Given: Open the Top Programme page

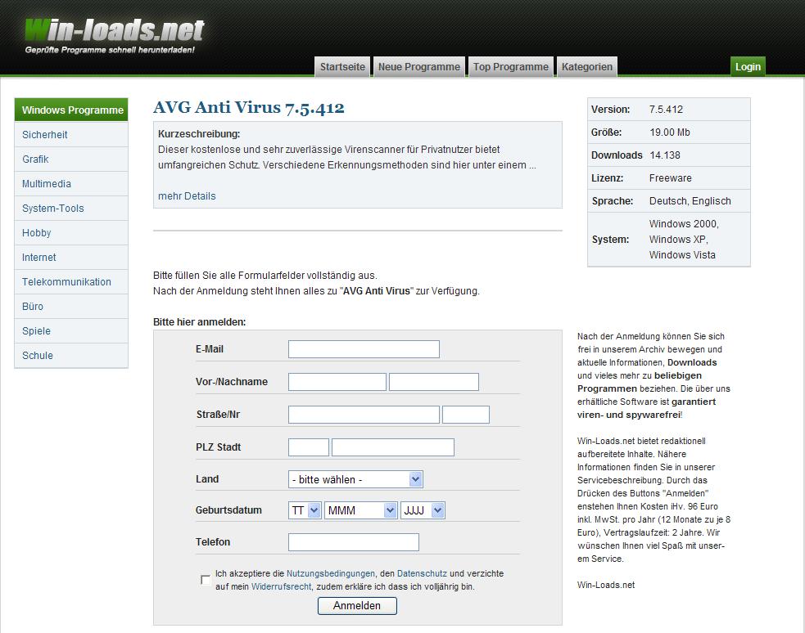Looking at the screenshot, I should click(510, 66).
